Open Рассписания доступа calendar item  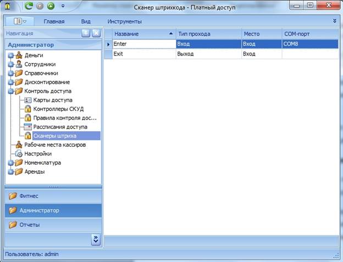[x=59, y=126]
